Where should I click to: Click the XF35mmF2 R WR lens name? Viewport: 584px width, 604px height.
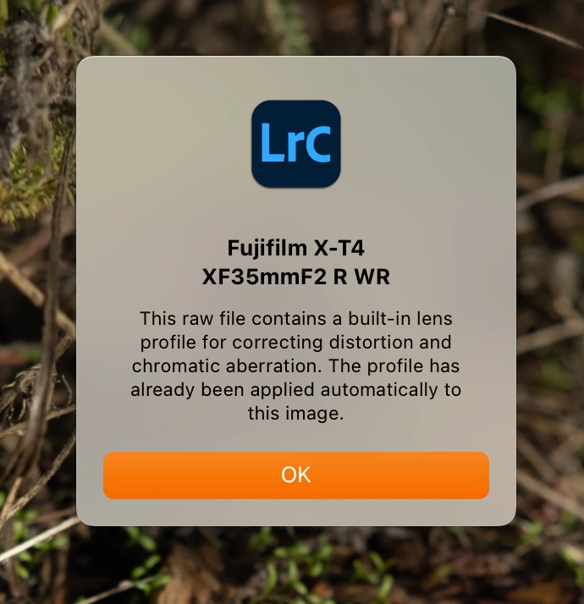coord(295,277)
